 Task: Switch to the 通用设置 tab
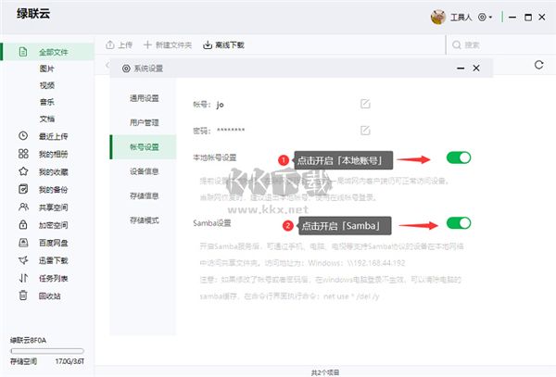(x=144, y=98)
